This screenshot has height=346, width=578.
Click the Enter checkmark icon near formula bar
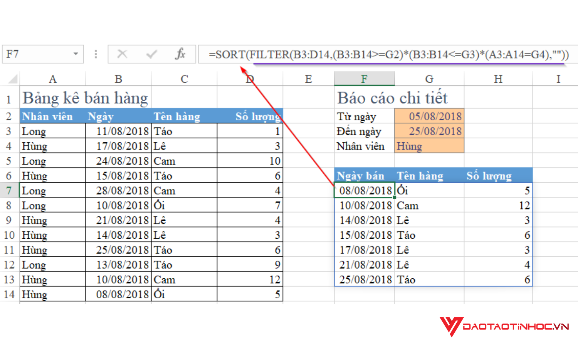click(x=151, y=54)
